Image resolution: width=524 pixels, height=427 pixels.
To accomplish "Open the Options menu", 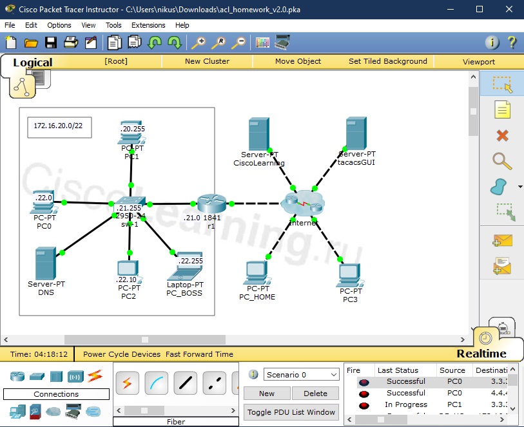I will click(59, 25).
